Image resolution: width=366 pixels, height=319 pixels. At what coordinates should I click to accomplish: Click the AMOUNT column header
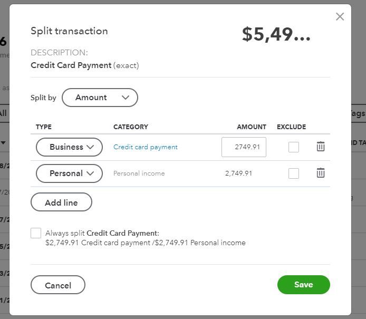pyautogui.click(x=252, y=127)
